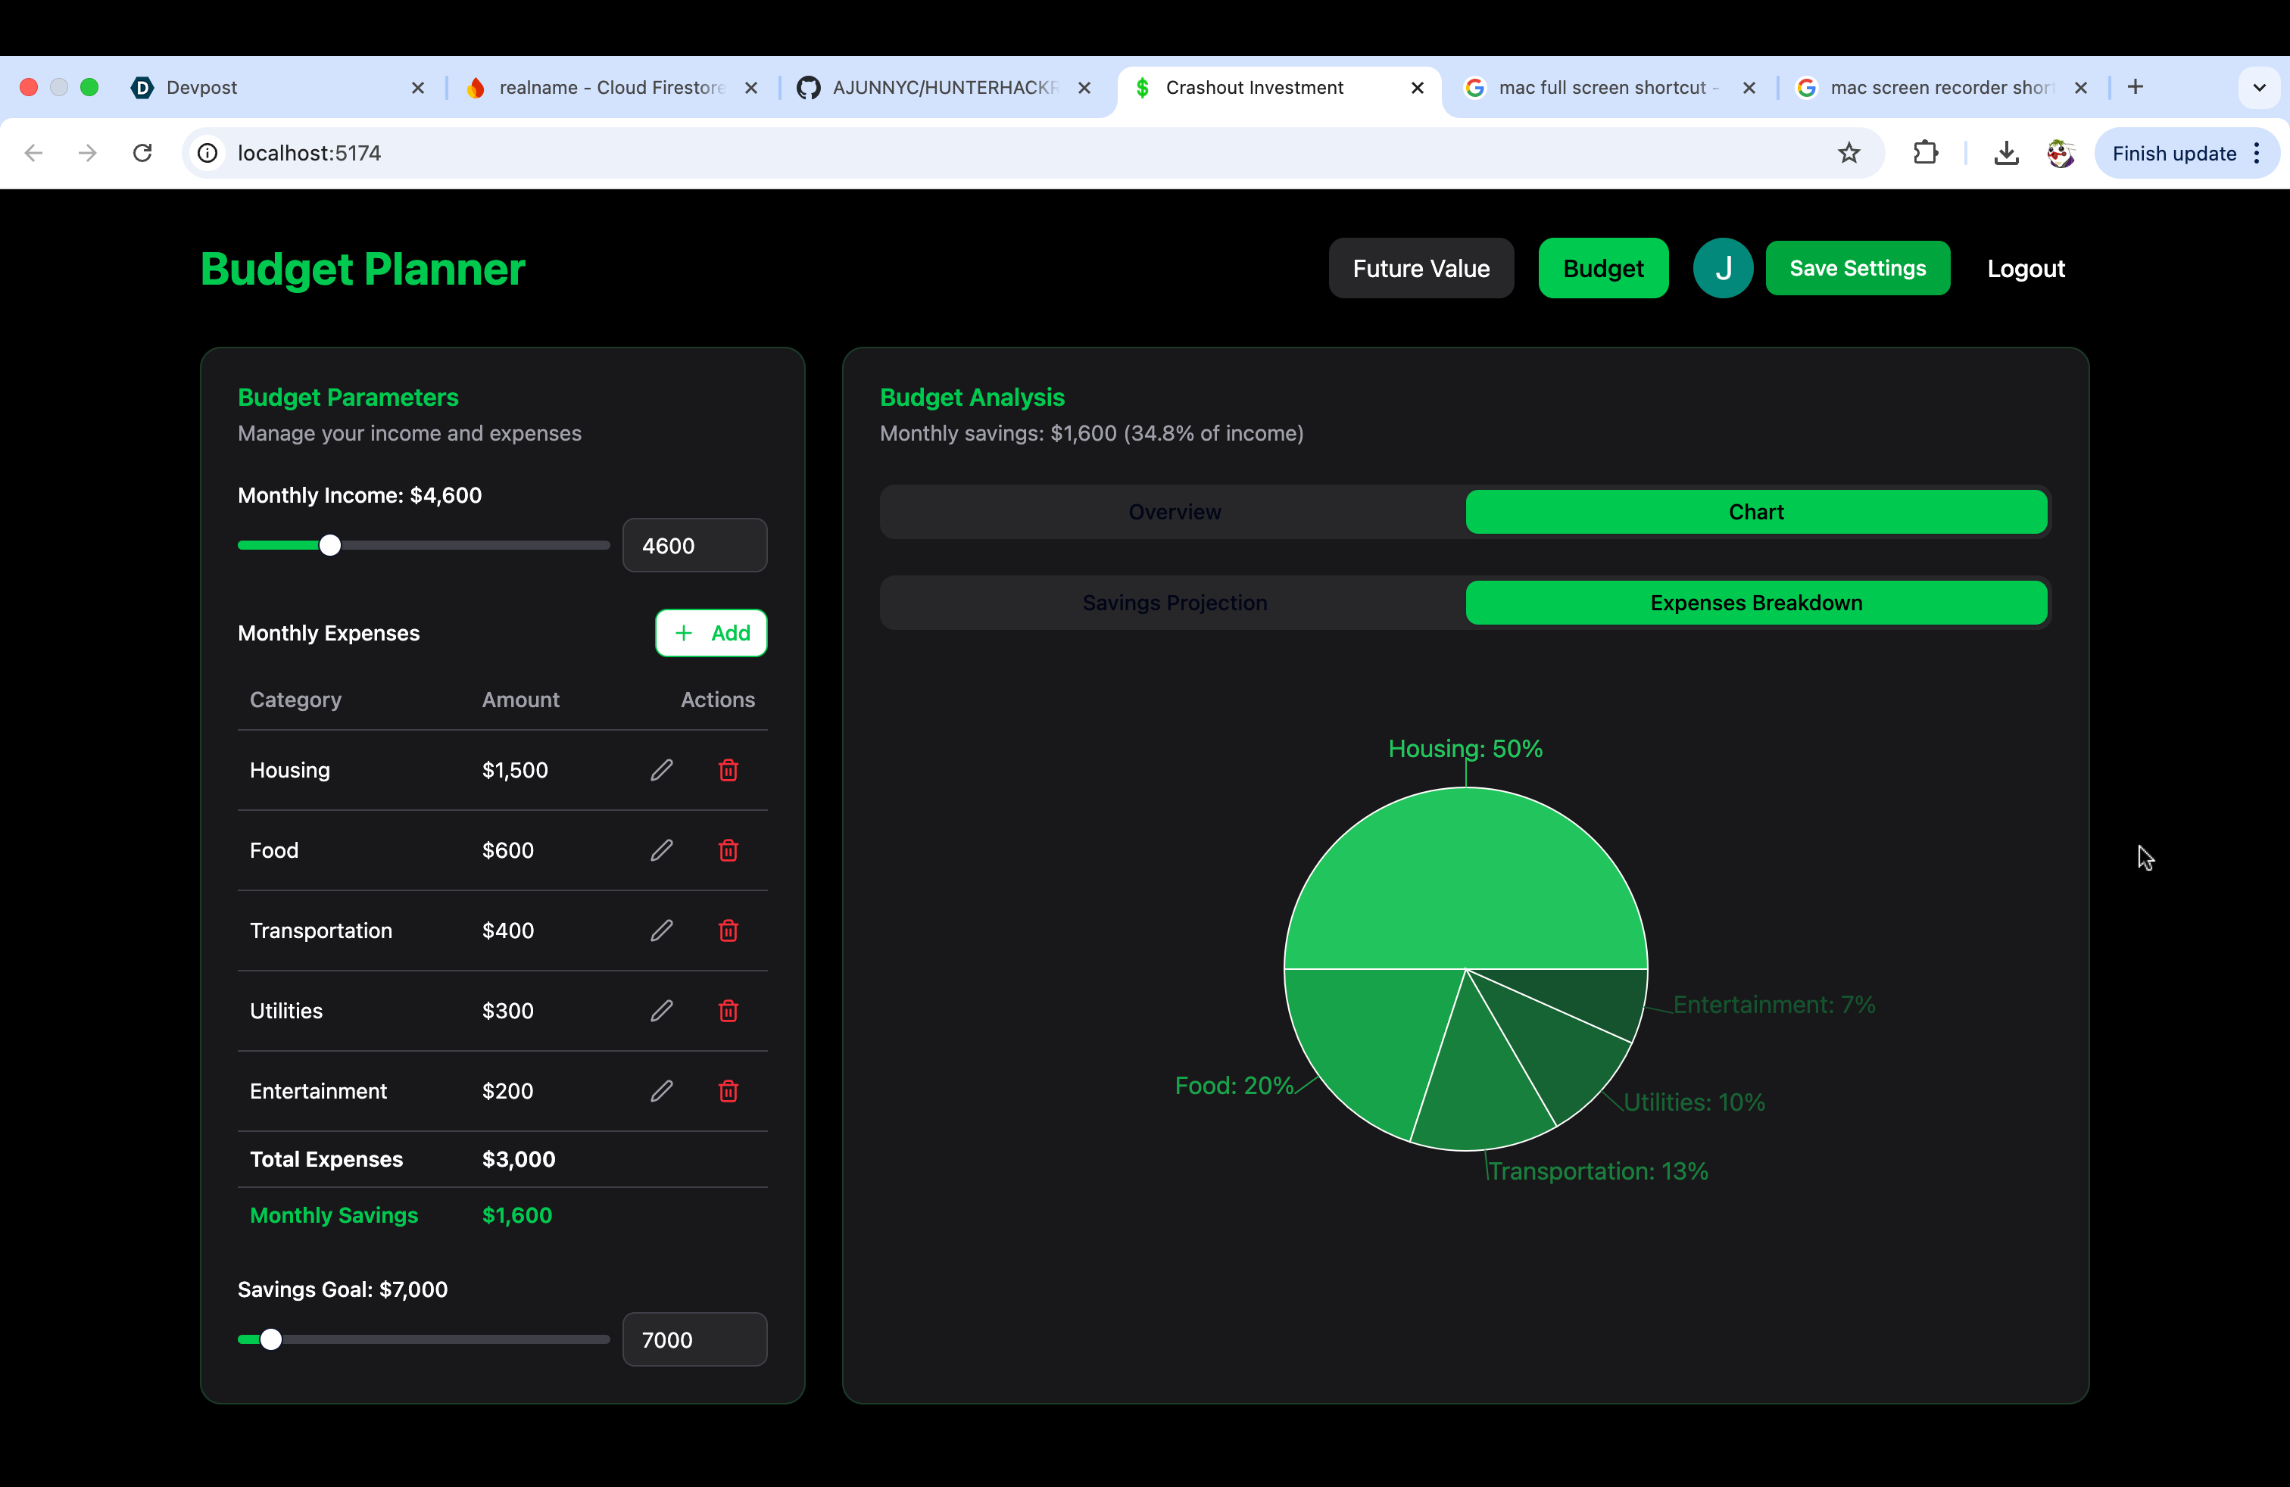The width and height of the screenshot is (2290, 1487).
Task: Switch to the Overview tab
Action: point(1174,512)
